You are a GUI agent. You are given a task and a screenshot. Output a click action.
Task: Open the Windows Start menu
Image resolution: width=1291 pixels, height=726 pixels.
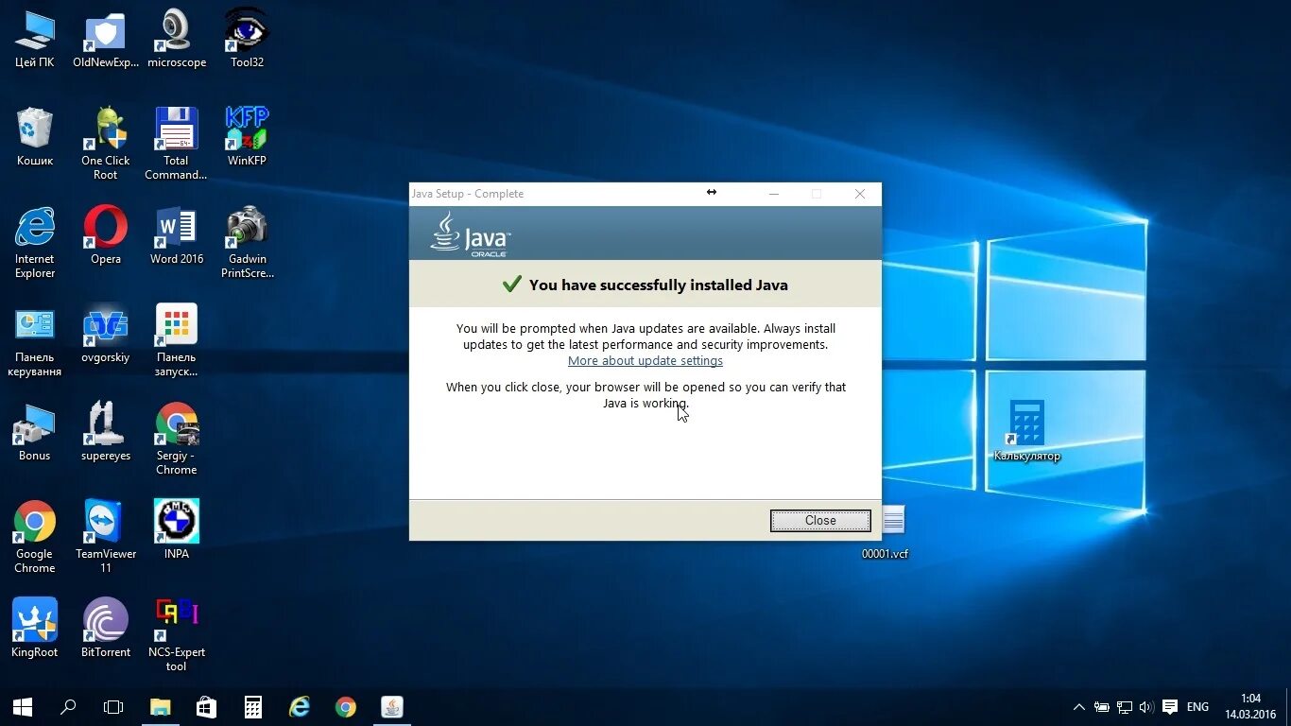[23, 707]
